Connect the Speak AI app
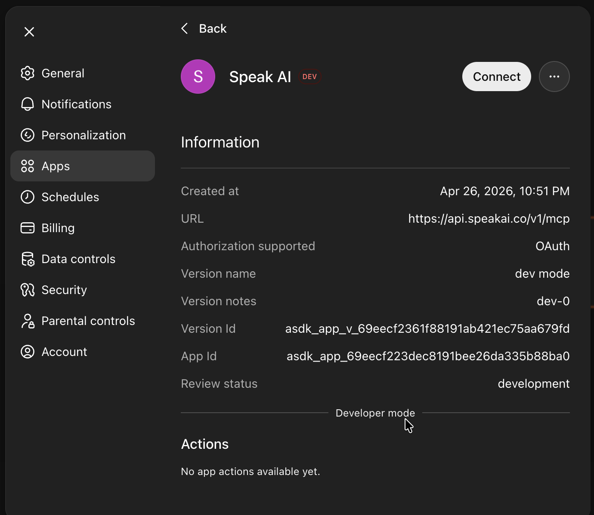The width and height of the screenshot is (594, 515). pos(497,77)
